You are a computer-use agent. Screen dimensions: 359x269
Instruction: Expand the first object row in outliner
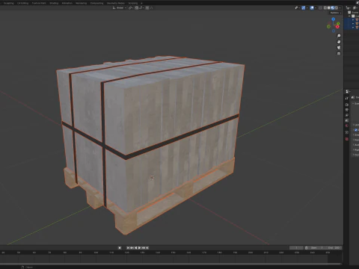click(x=353, y=19)
